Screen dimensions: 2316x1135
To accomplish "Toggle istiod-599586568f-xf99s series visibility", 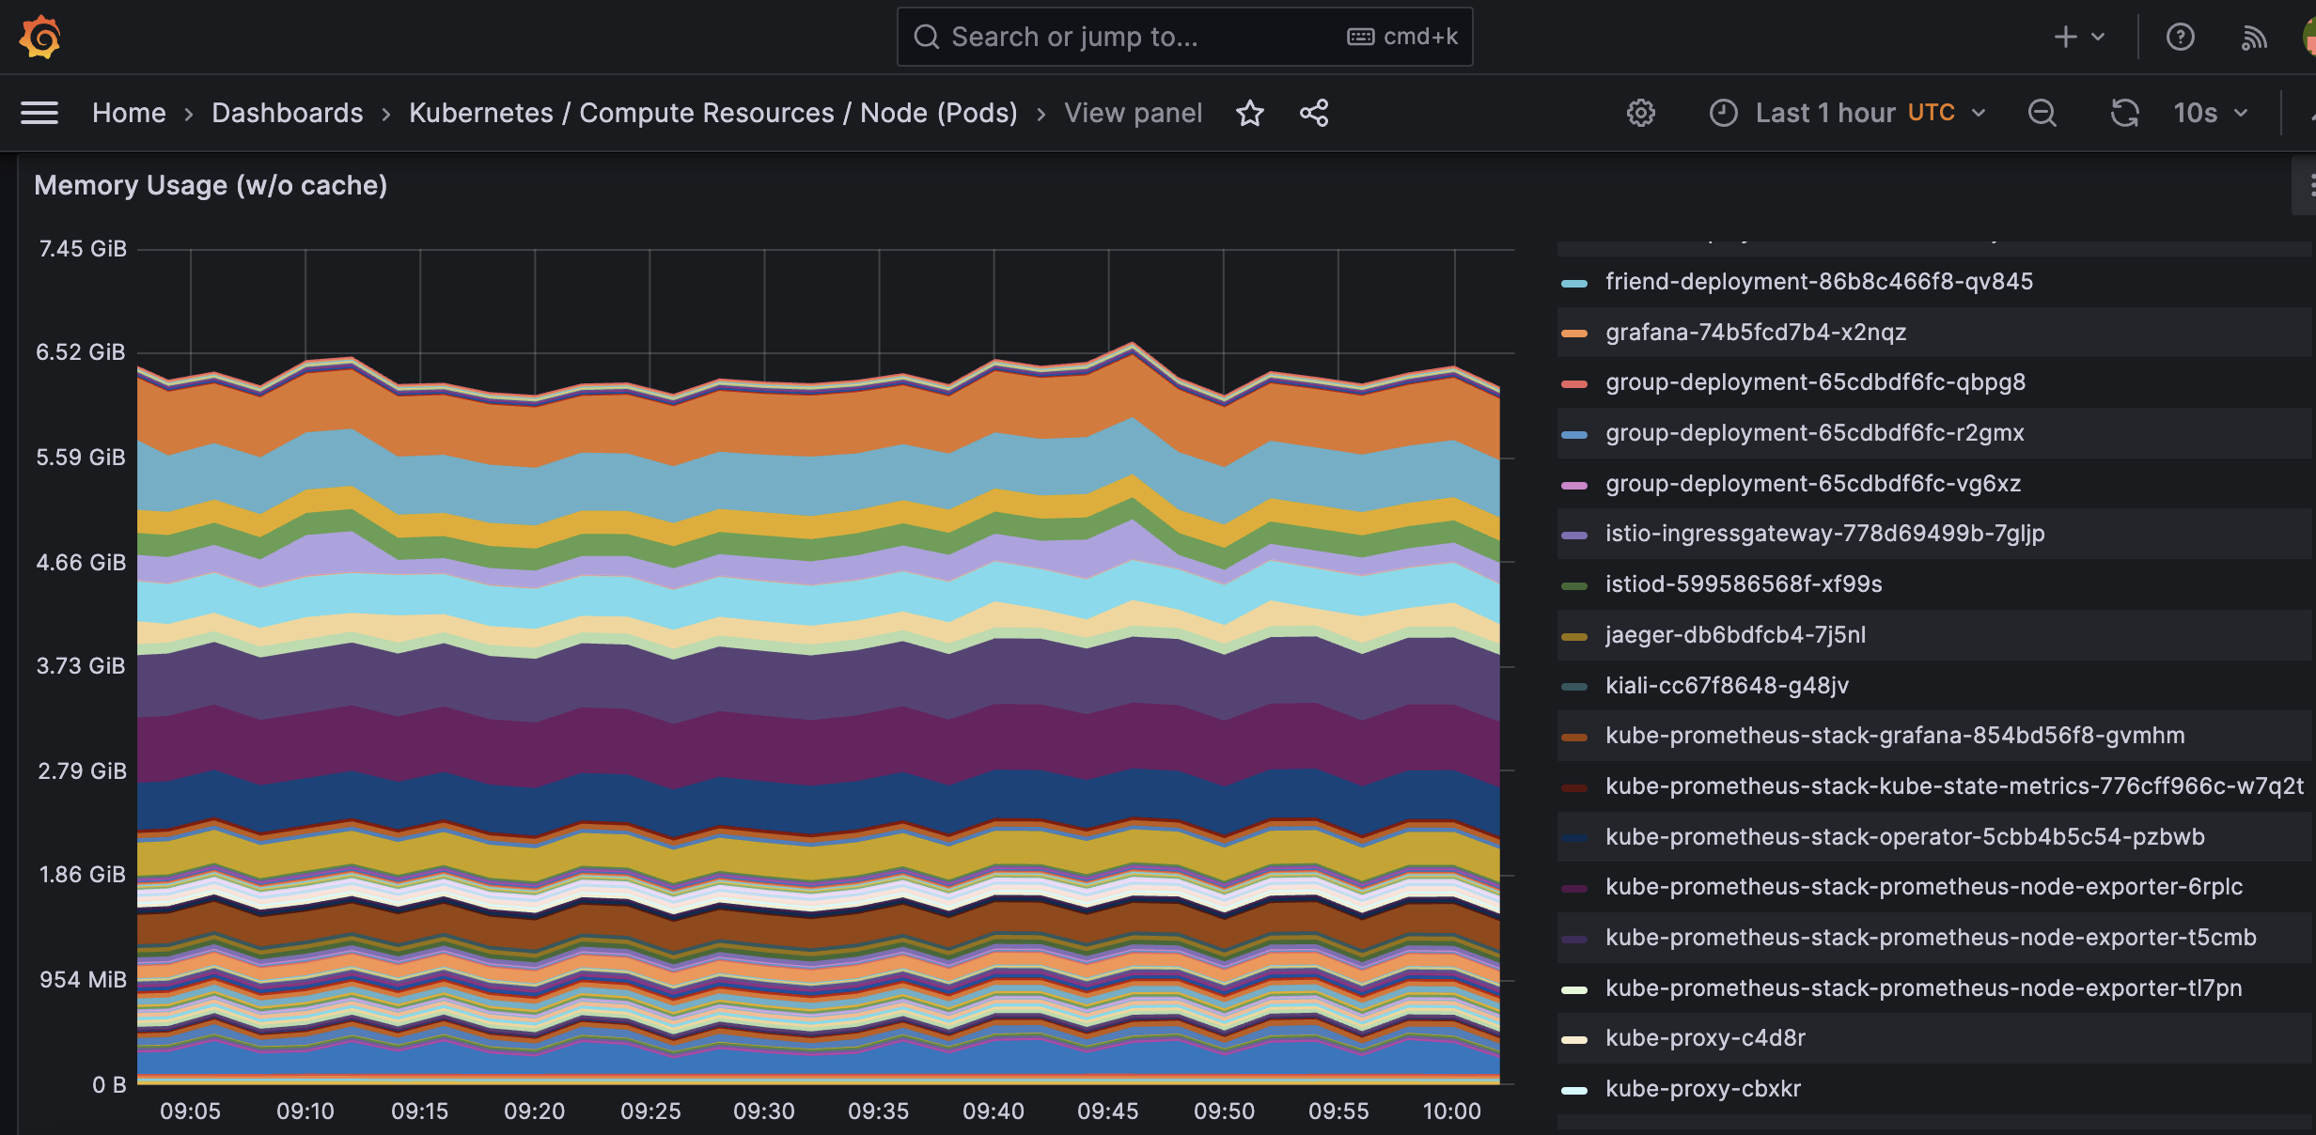I will click(1743, 584).
